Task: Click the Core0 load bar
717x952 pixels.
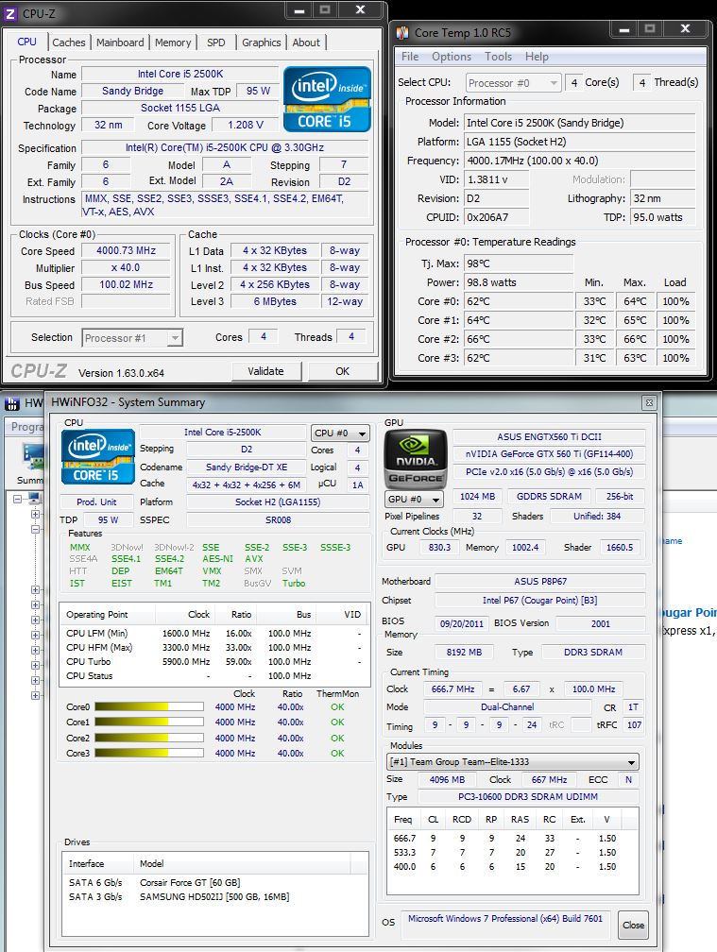Action: pos(148,706)
